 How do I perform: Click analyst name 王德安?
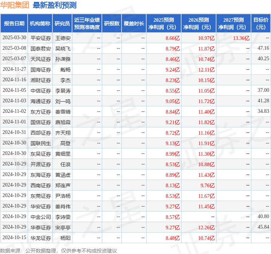(x=63, y=38)
